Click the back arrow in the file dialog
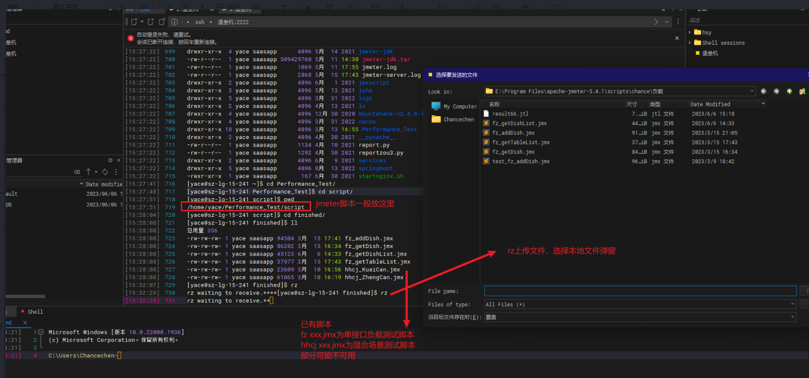Viewport: 809px width, 378px height. coord(763,91)
